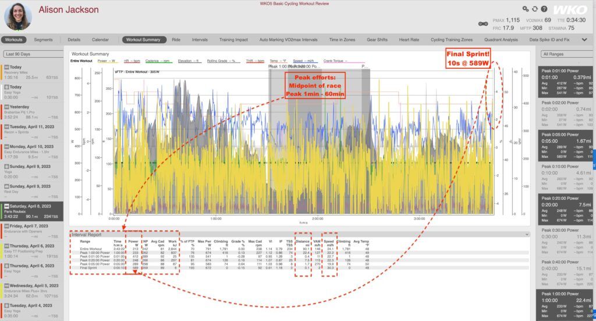Click the bike chain link icon
The width and height of the screenshot is (596, 321).
click(x=483, y=24)
